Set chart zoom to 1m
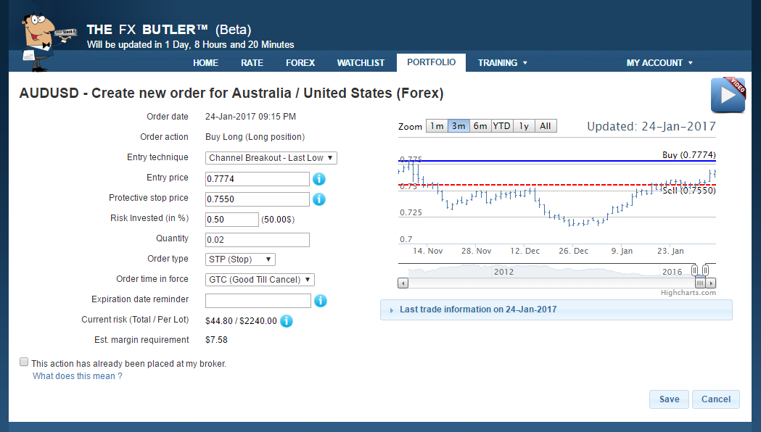This screenshot has height=432, width=761. click(x=437, y=126)
